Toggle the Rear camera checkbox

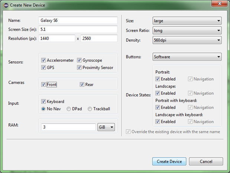pos(82,84)
